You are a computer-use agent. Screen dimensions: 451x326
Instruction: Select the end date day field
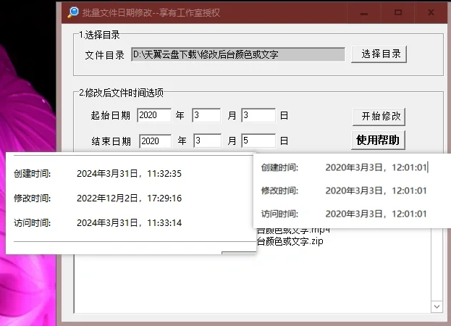pyautogui.click(x=258, y=141)
